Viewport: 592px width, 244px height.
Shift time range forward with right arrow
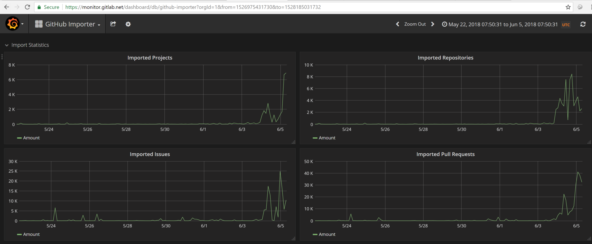coord(433,24)
